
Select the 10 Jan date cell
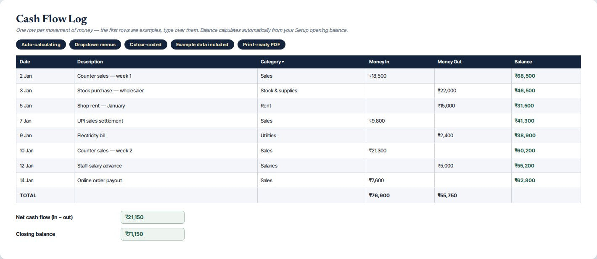(45, 151)
